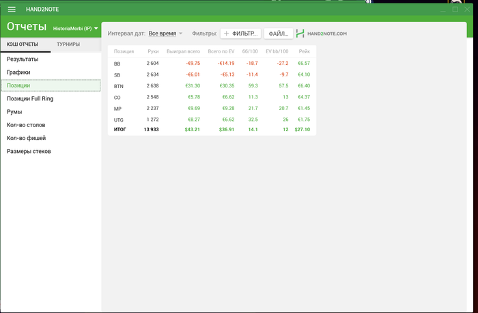Click the -€14.19 EV value
The height and width of the screenshot is (313, 478).
coord(226,63)
